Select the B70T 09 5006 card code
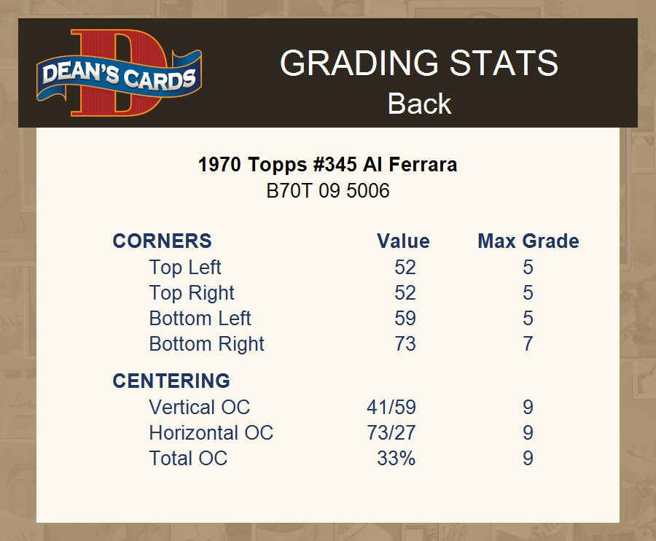The image size is (656, 541). [x=328, y=191]
